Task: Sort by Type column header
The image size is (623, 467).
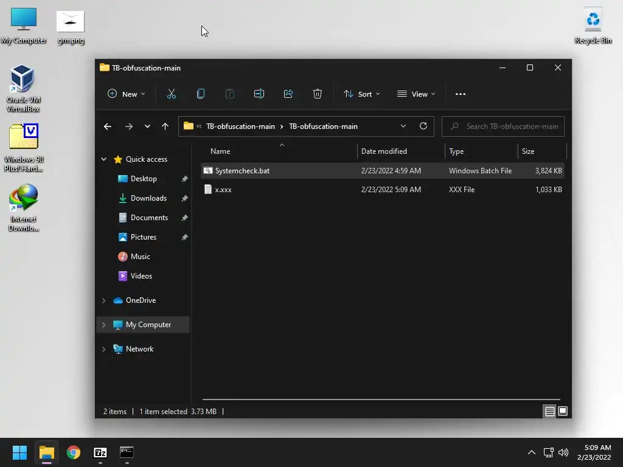Action: click(481, 151)
